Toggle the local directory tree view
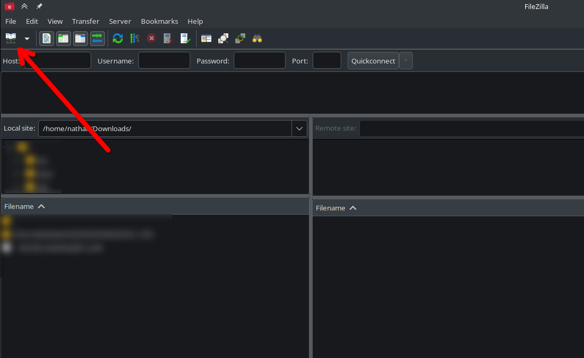The height and width of the screenshot is (358, 584). pyautogui.click(x=63, y=38)
